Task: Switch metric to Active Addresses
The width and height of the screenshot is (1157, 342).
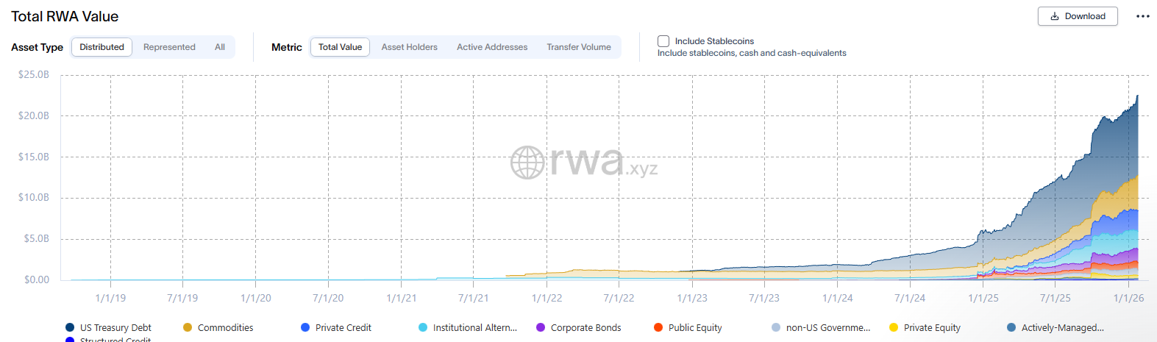Action: 492,47
